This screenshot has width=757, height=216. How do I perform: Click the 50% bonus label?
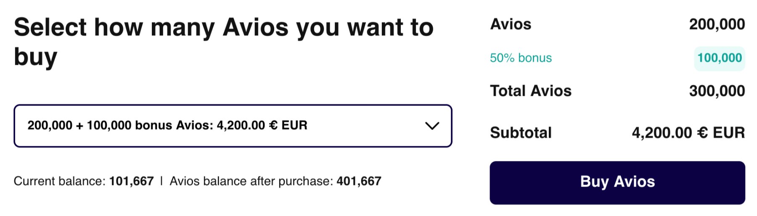click(x=521, y=58)
